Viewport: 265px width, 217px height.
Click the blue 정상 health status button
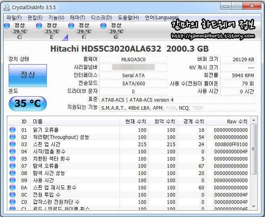pyautogui.click(x=28, y=75)
